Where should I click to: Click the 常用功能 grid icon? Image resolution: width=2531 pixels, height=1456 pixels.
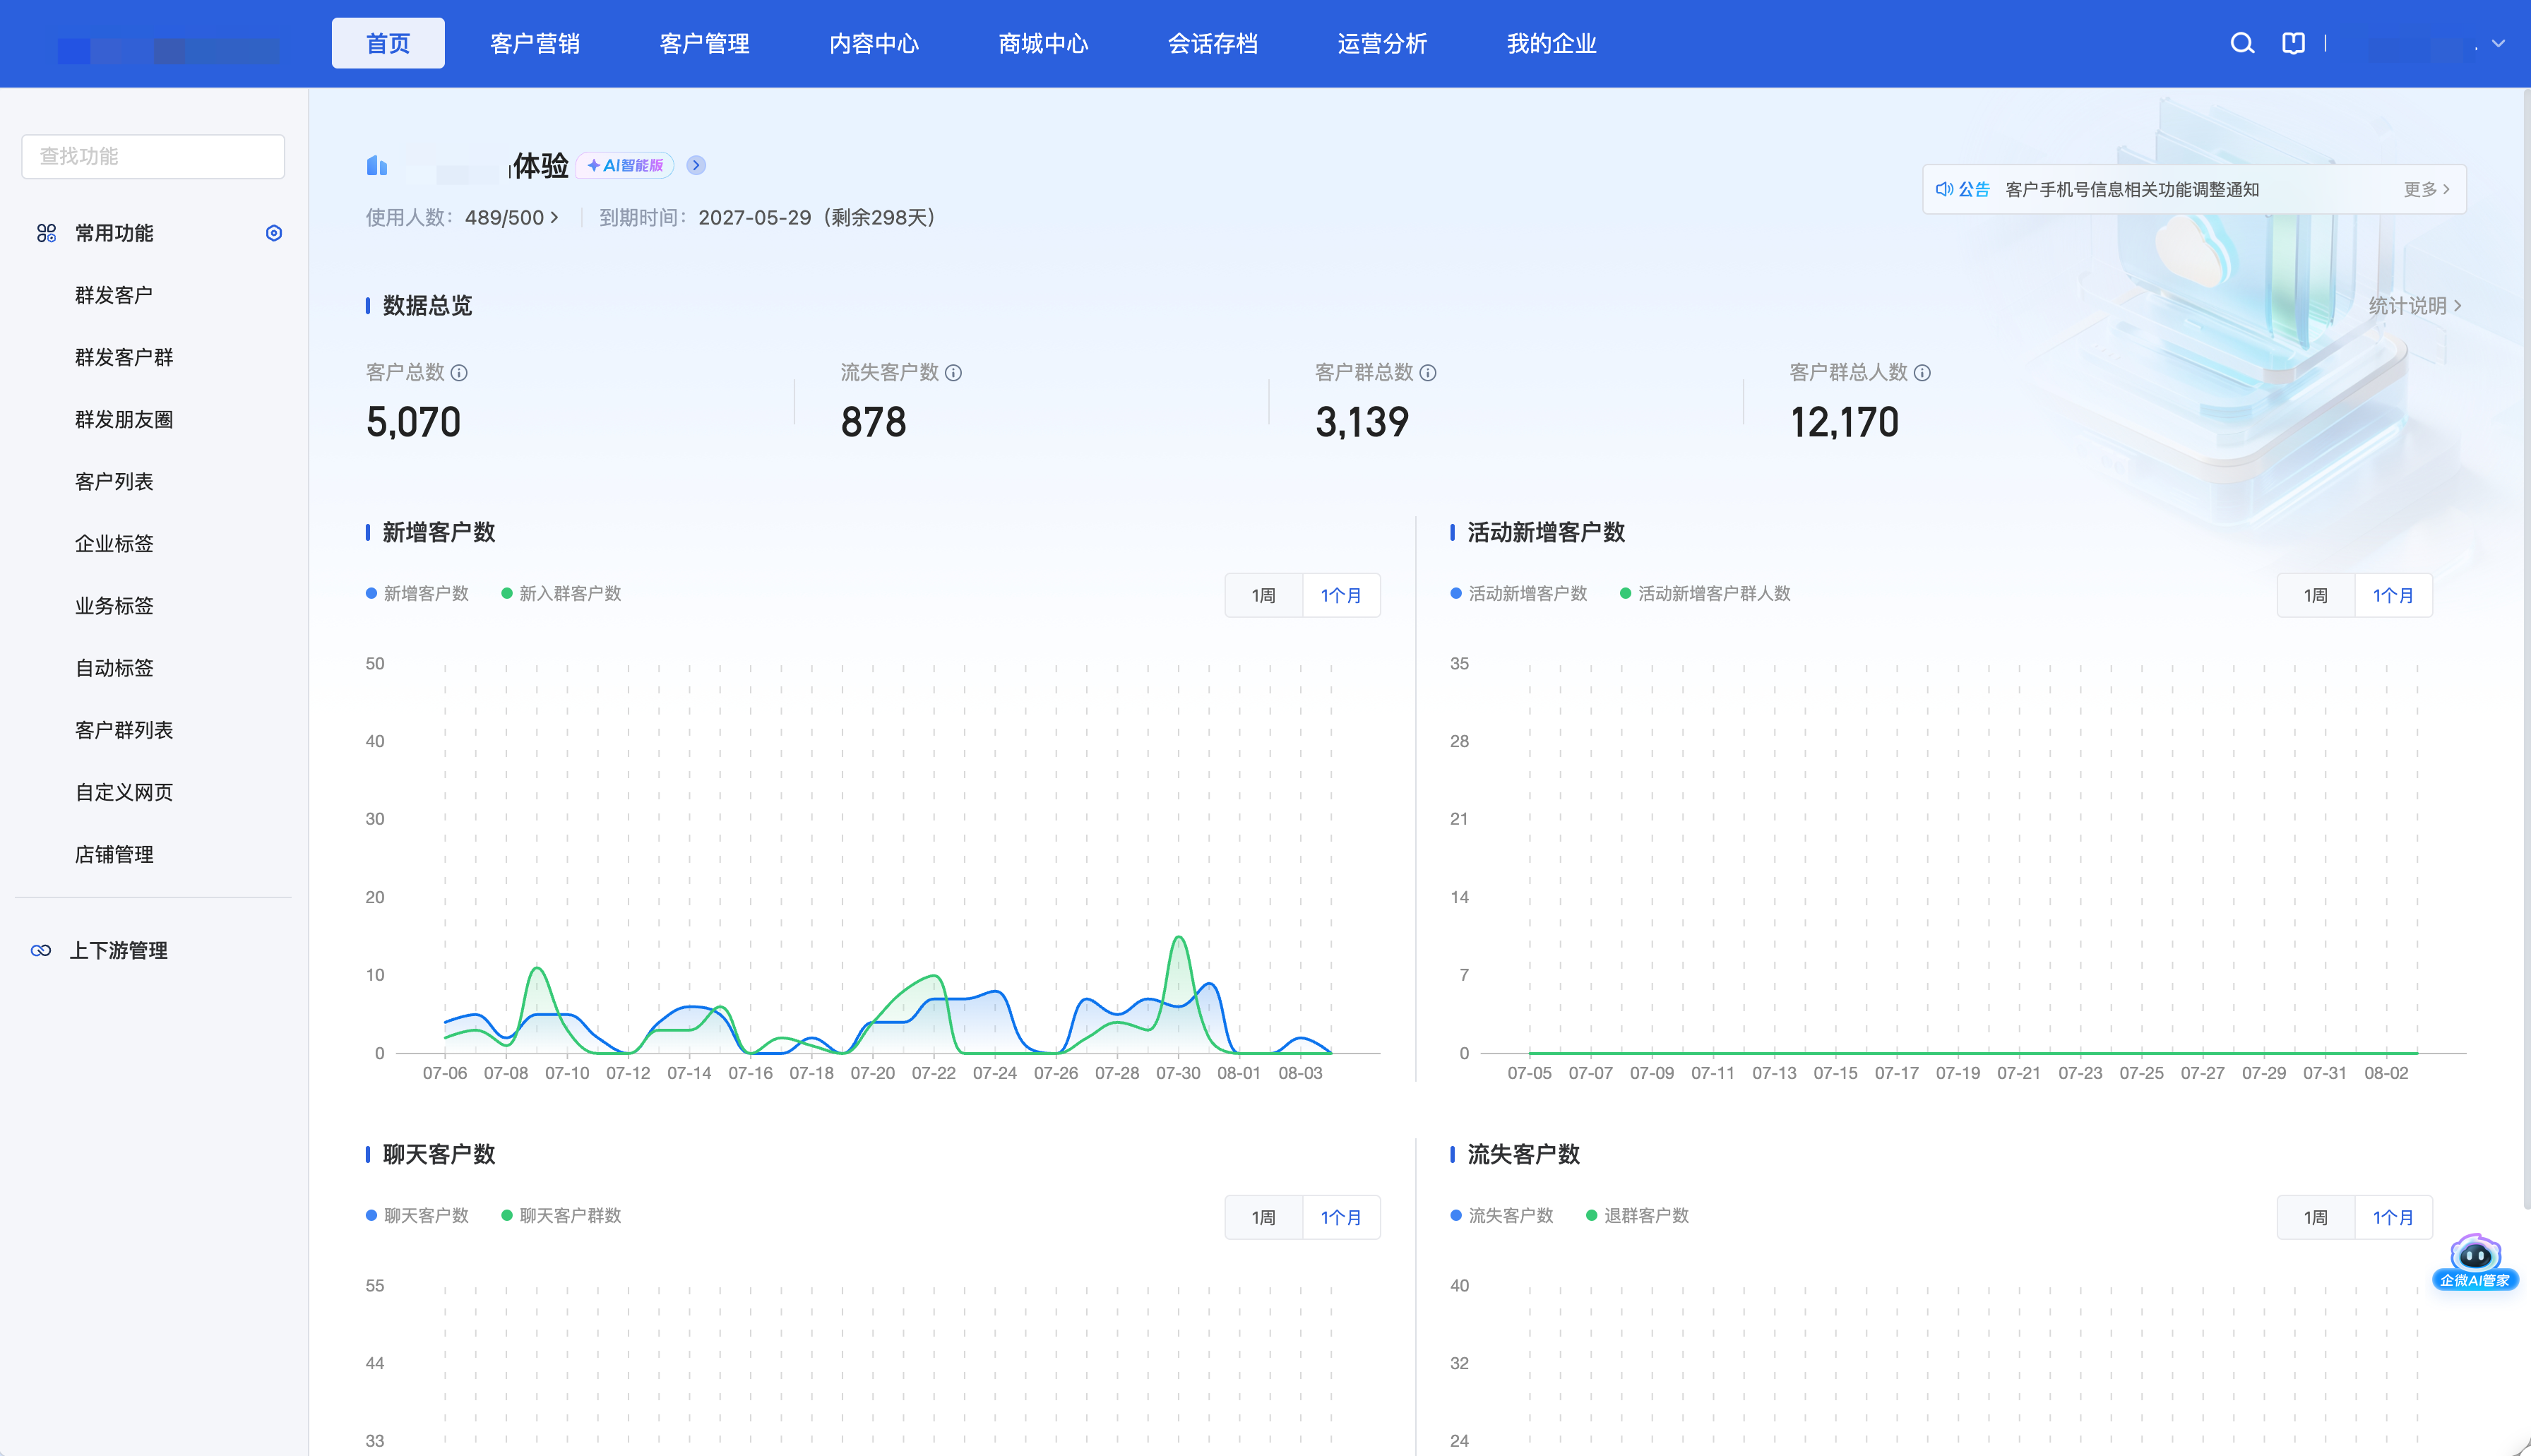pyautogui.click(x=46, y=233)
